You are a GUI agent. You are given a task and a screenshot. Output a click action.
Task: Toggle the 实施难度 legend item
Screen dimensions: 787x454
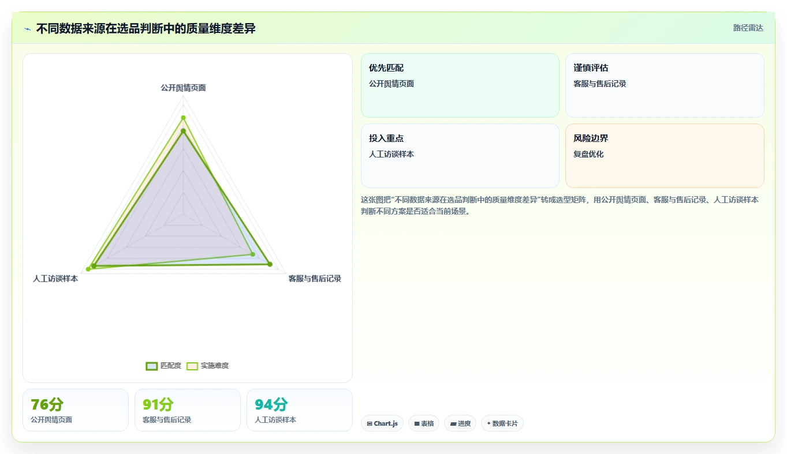[207, 366]
